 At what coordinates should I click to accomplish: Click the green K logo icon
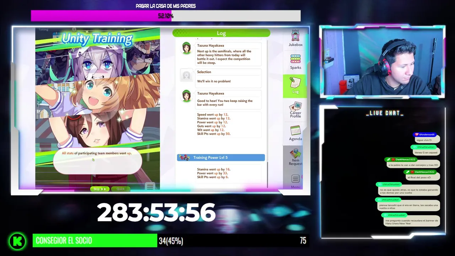17,241
